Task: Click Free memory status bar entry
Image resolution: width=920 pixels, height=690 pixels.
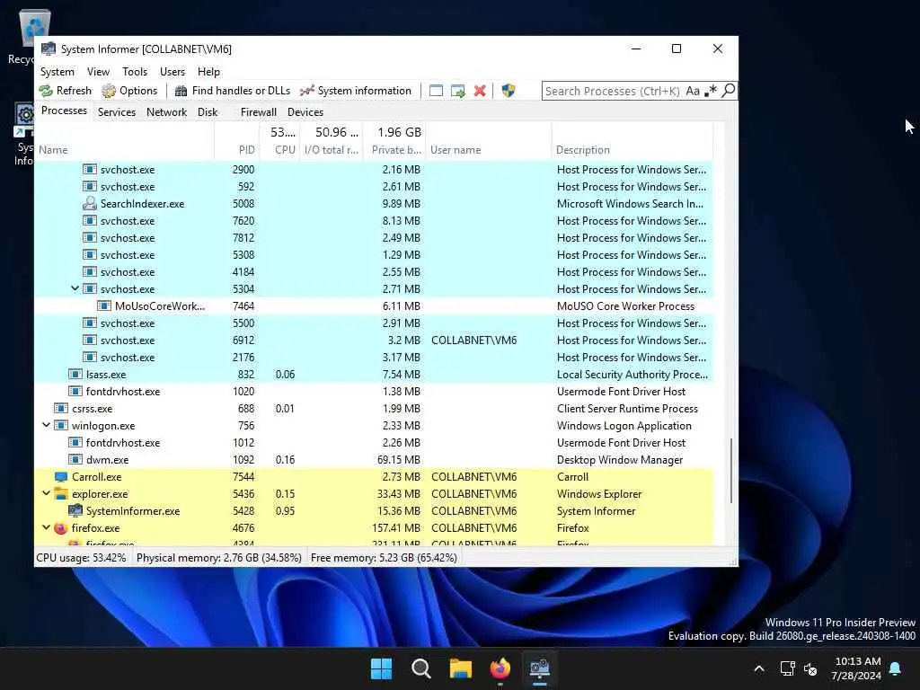Action: (384, 557)
